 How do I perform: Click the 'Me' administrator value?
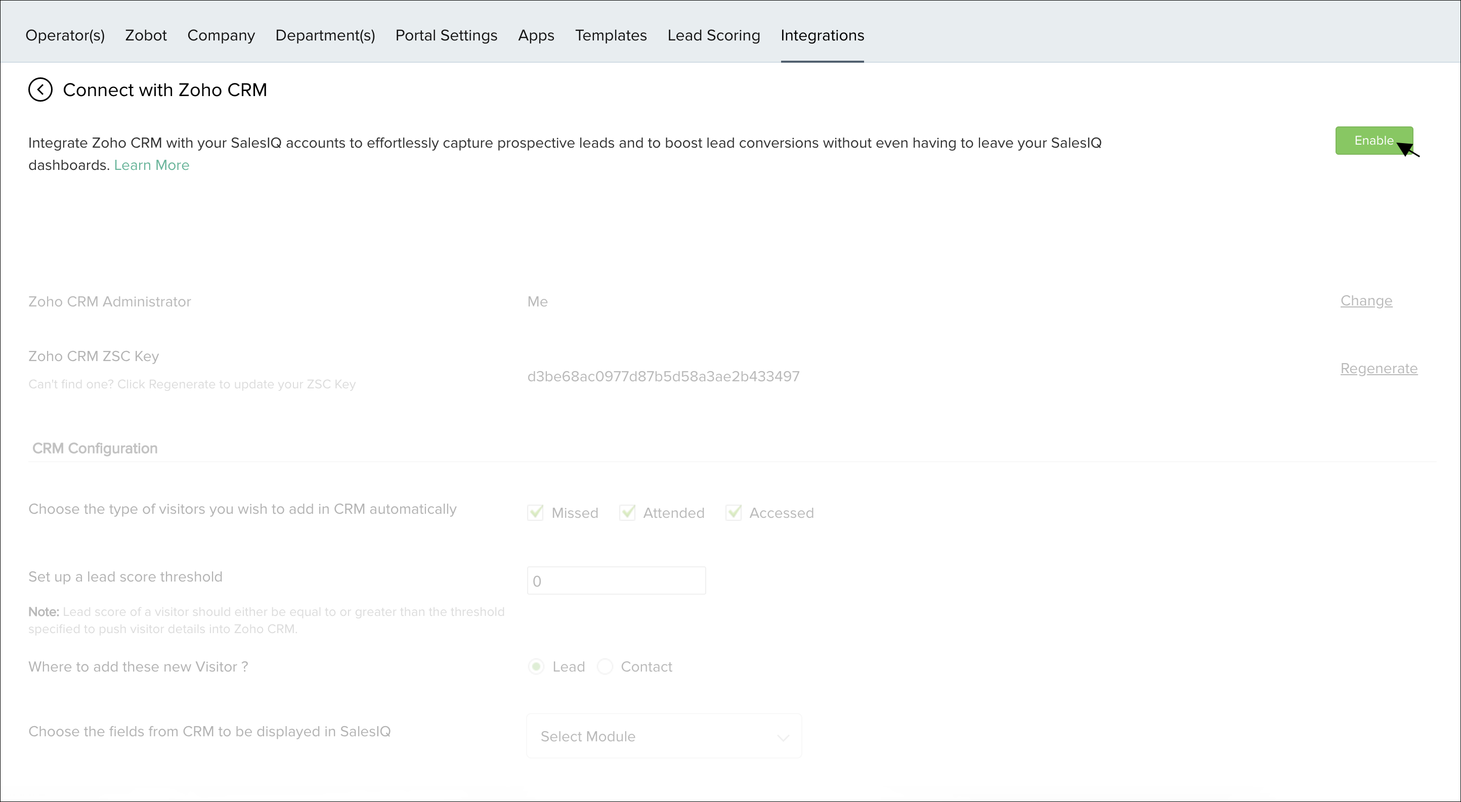538,301
